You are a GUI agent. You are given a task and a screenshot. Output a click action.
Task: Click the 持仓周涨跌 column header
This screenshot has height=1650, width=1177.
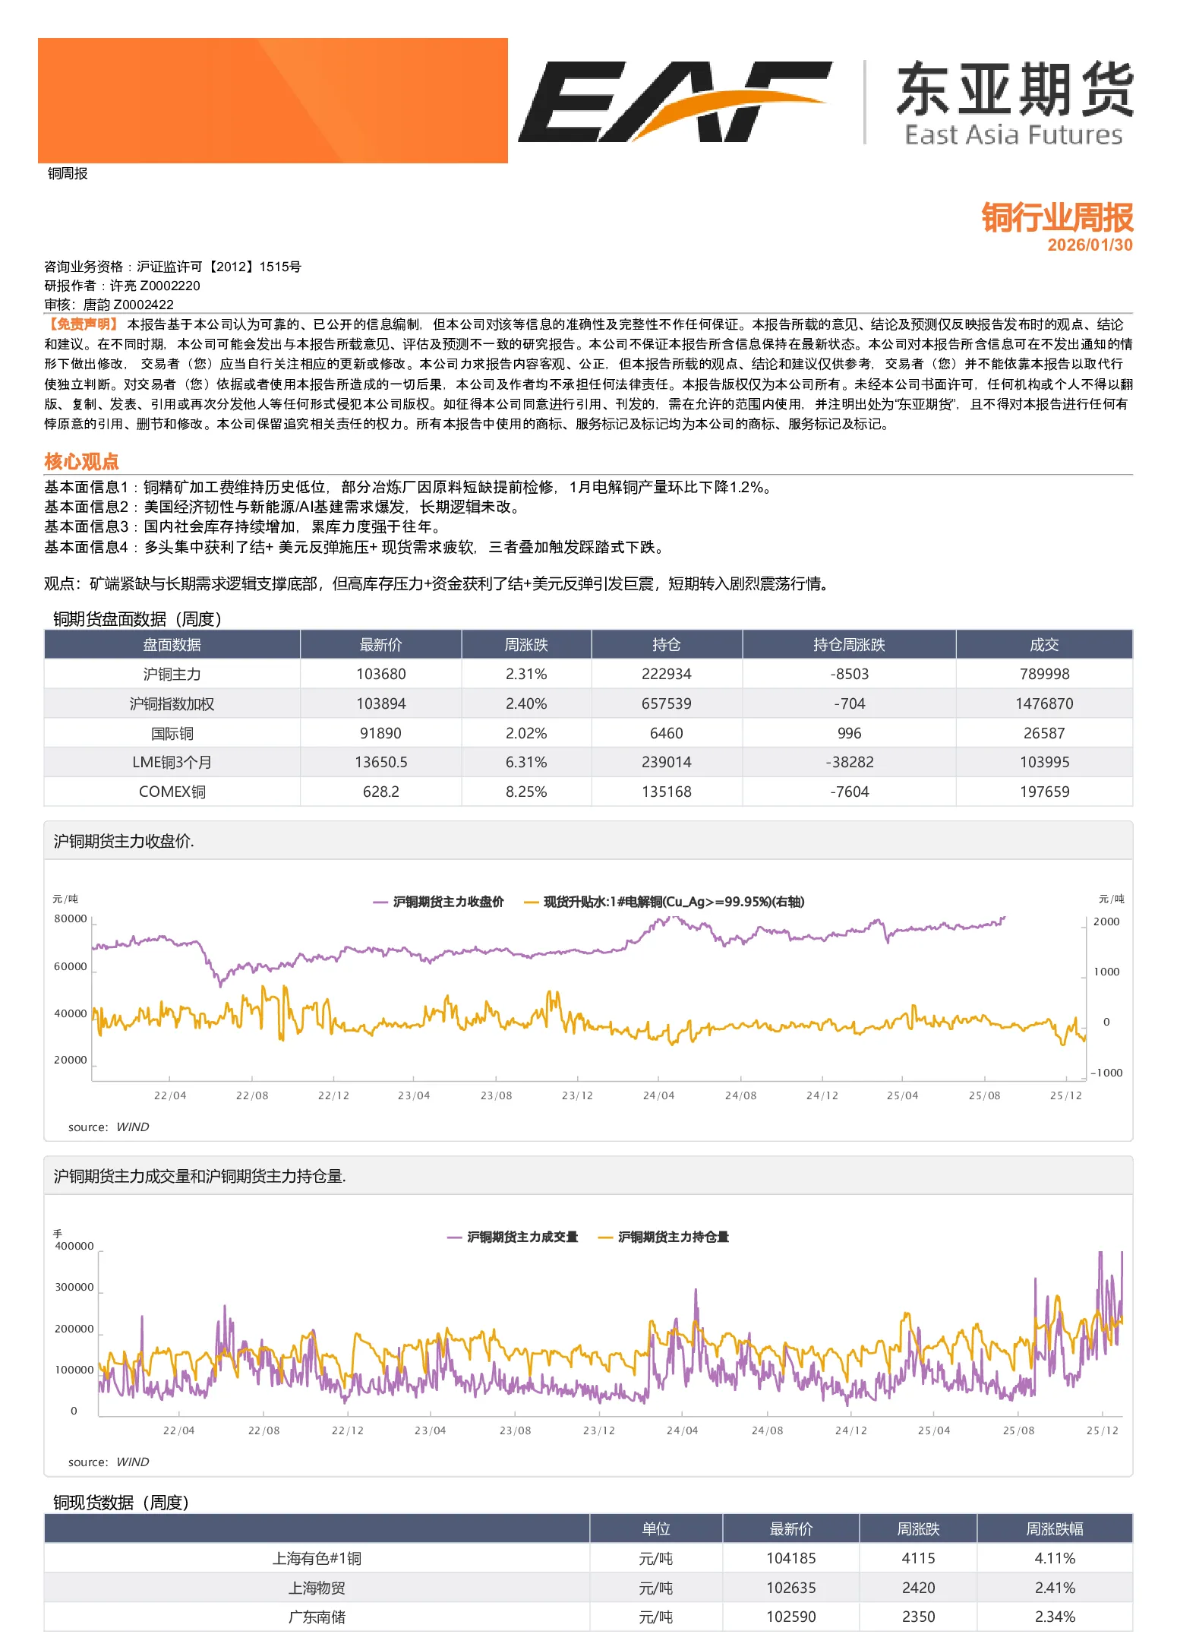click(849, 644)
